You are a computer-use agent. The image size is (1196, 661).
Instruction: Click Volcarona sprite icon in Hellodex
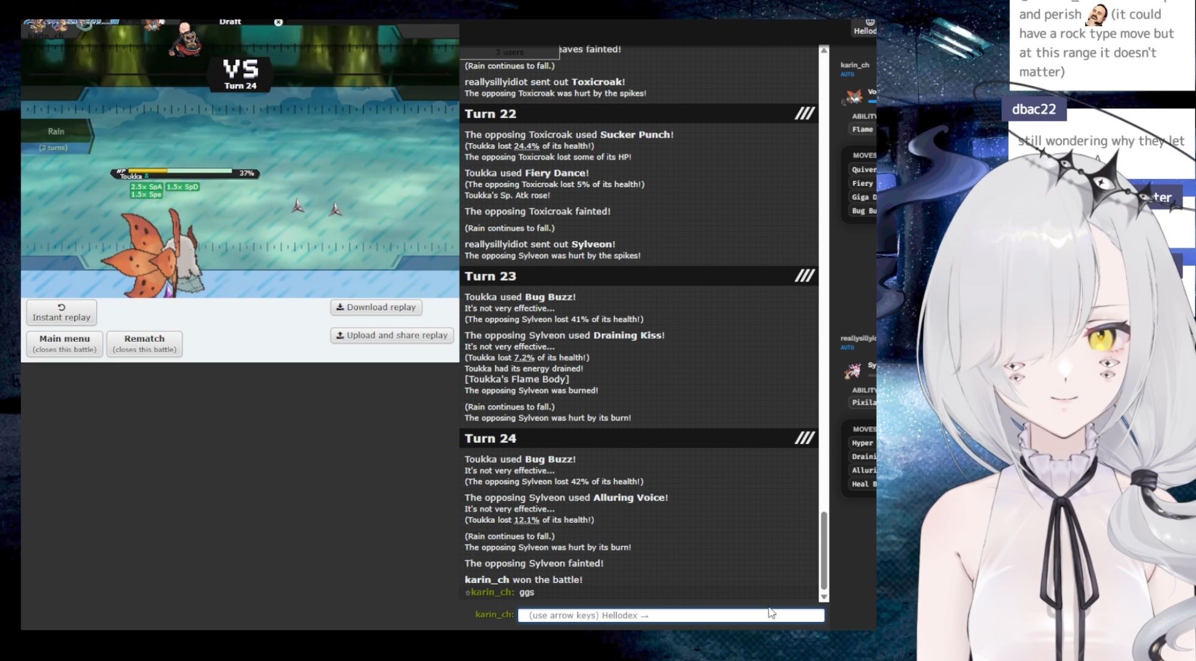coord(854,96)
